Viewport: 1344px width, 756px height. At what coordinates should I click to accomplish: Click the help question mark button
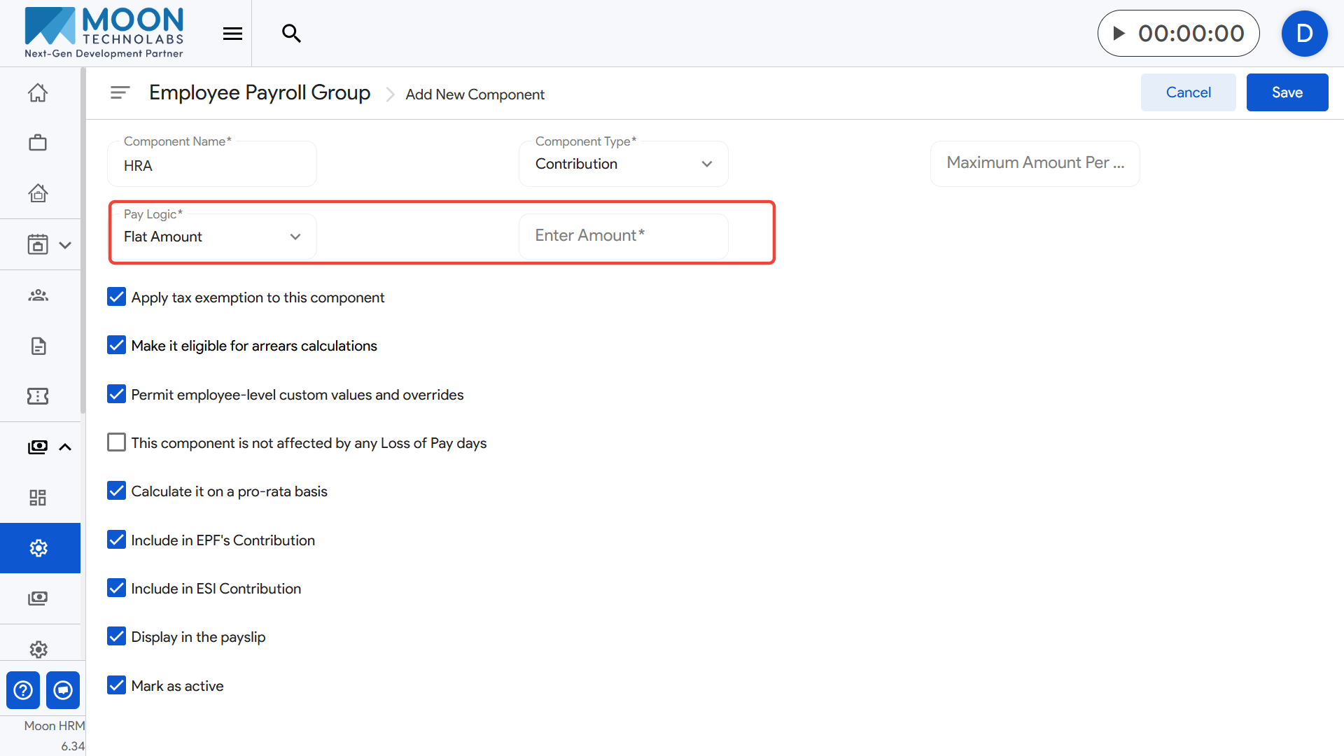pos(23,690)
